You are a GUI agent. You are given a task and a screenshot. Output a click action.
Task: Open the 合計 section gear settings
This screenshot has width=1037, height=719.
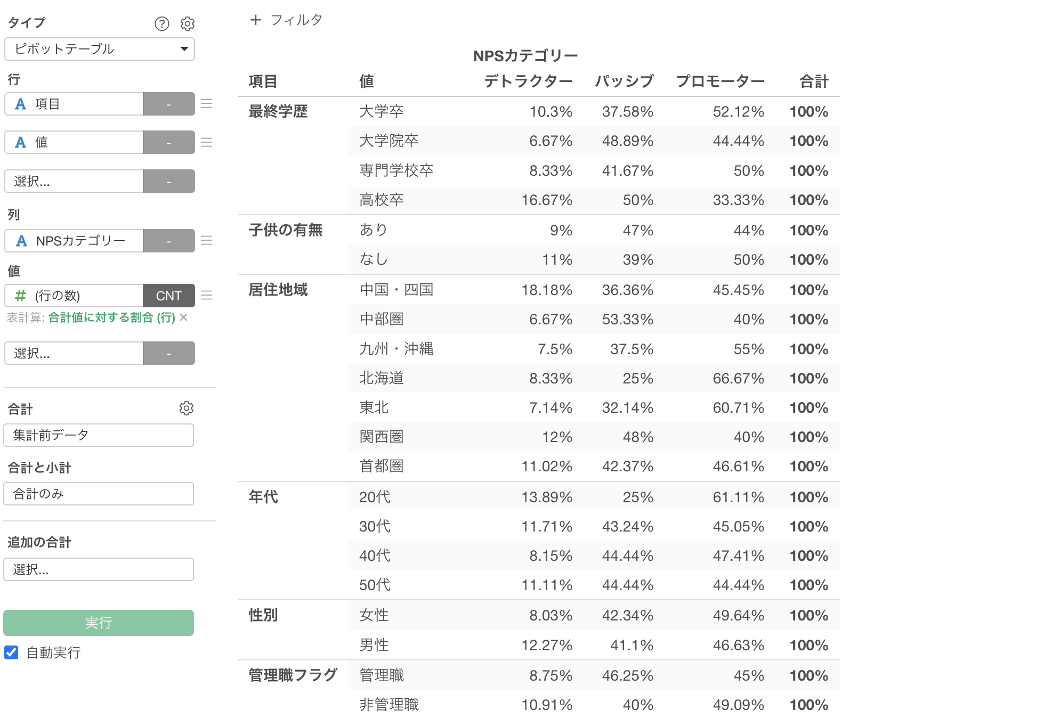187,408
